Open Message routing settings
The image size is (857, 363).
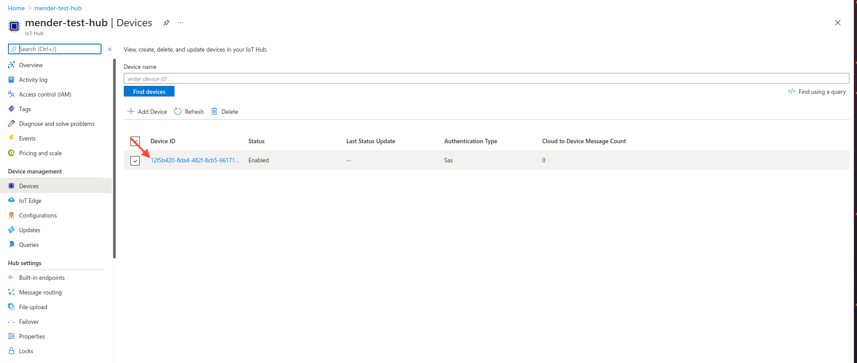coord(40,292)
